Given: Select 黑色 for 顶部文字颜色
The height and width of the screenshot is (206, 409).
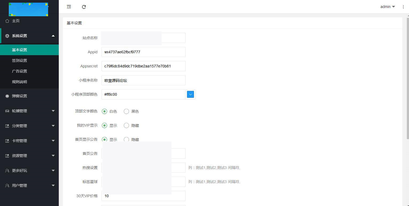Looking at the screenshot, I should (126, 111).
